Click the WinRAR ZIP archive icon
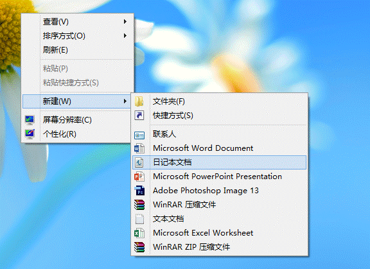 [139, 247]
